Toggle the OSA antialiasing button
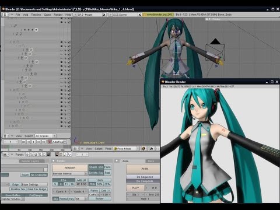This screenshot has width=280, height=210. tap(64, 180)
